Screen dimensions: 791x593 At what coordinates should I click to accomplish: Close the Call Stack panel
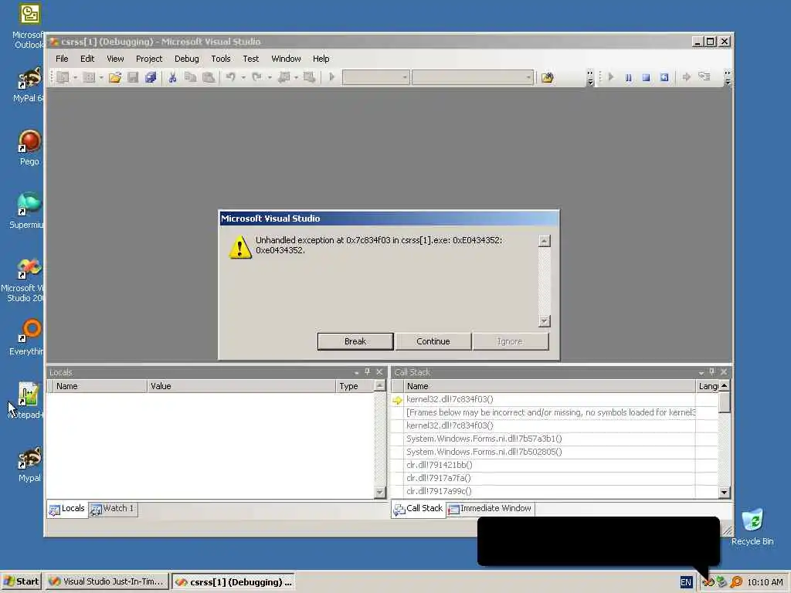(724, 372)
